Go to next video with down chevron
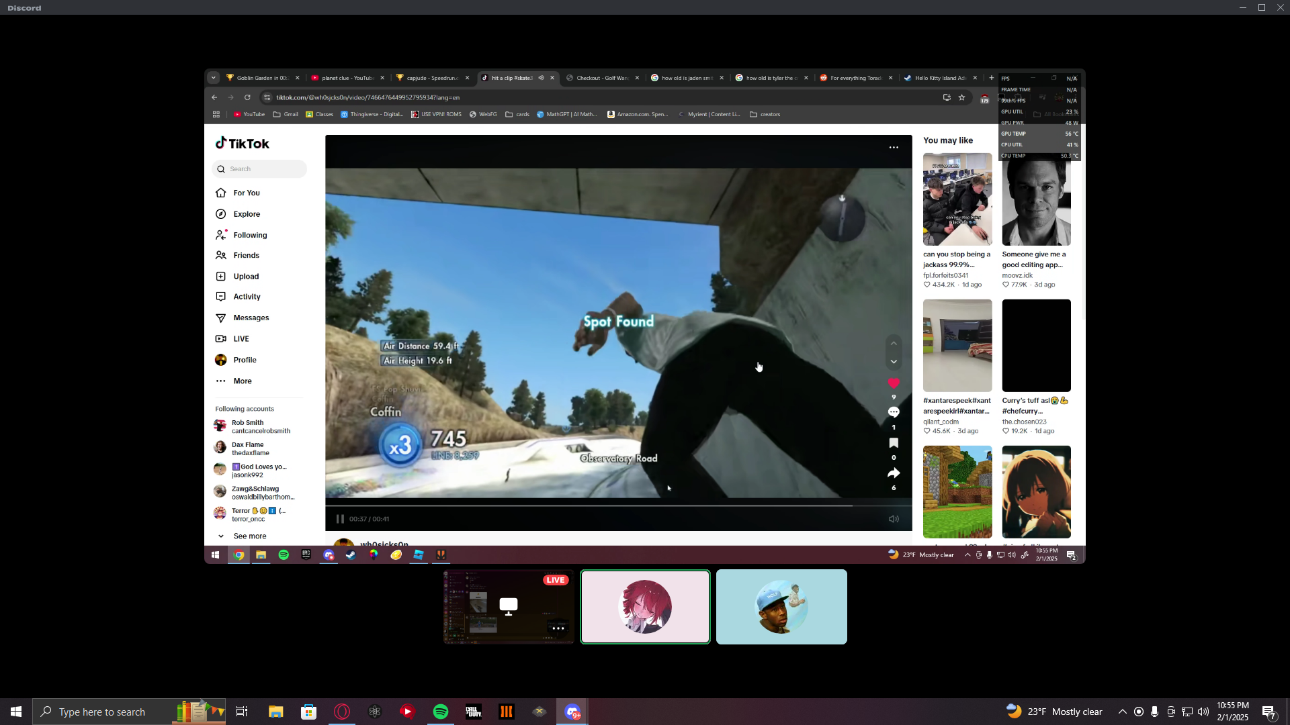This screenshot has height=725, width=1290. point(893,362)
